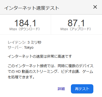Click the 3 ミリ秒 latency value
The height and width of the screenshot is (97, 102).
[x=34, y=42]
